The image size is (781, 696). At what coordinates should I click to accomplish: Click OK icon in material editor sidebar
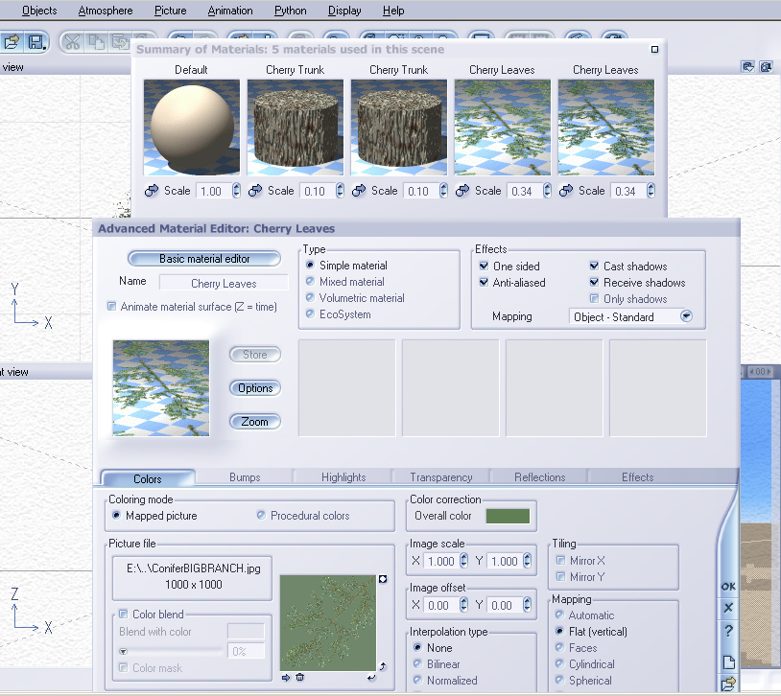click(728, 587)
